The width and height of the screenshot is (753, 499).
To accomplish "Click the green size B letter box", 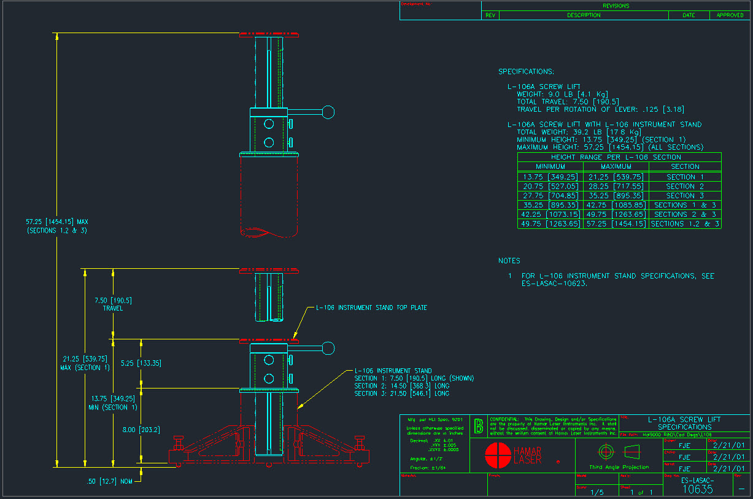I will pos(479,426).
